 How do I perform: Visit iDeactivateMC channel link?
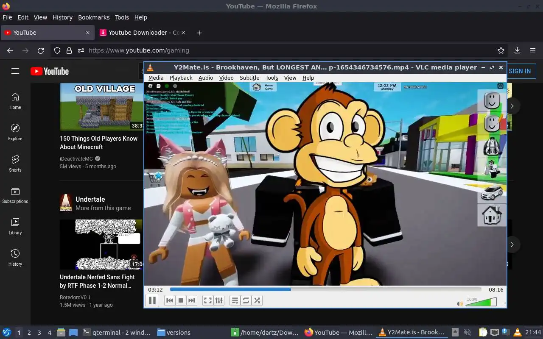click(x=76, y=159)
